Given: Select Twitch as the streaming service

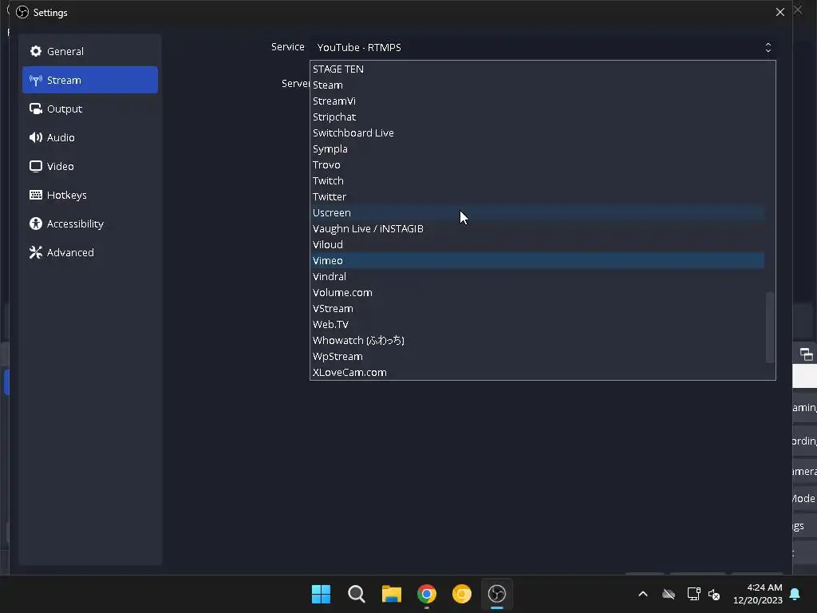Looking at the screenshot, I should 538,180.
